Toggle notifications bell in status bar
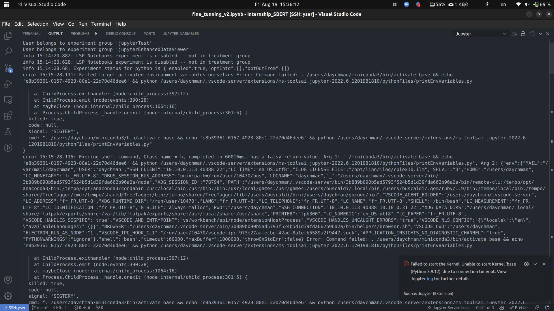 click(546, 308)
